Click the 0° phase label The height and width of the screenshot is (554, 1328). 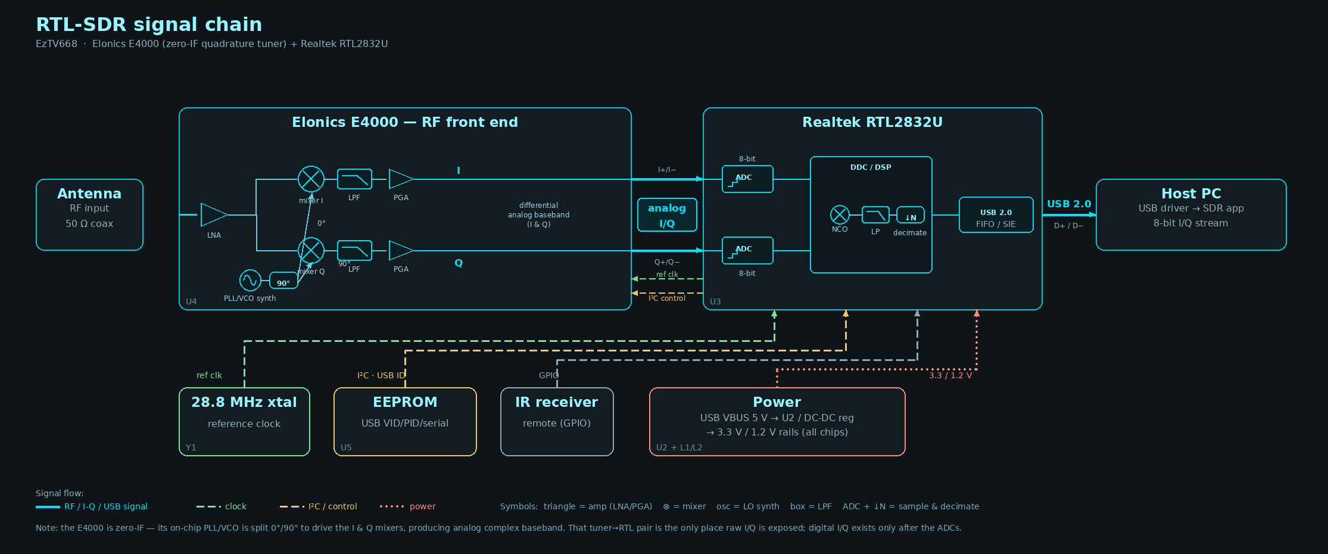pyautogui.click(x=322, y=223)
